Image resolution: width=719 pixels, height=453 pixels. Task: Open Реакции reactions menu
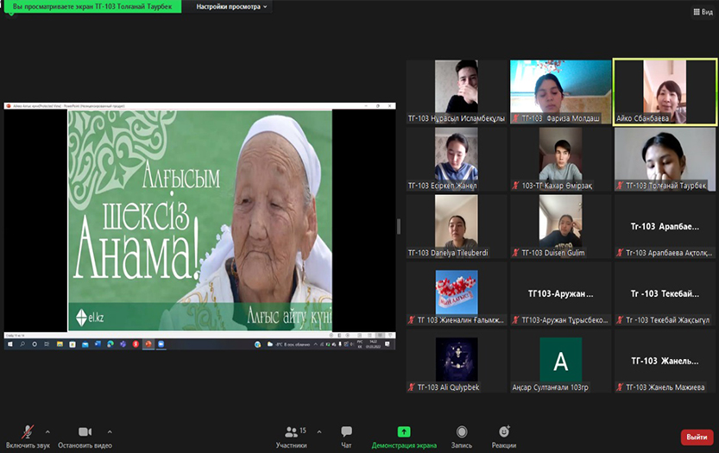(504, 432)
